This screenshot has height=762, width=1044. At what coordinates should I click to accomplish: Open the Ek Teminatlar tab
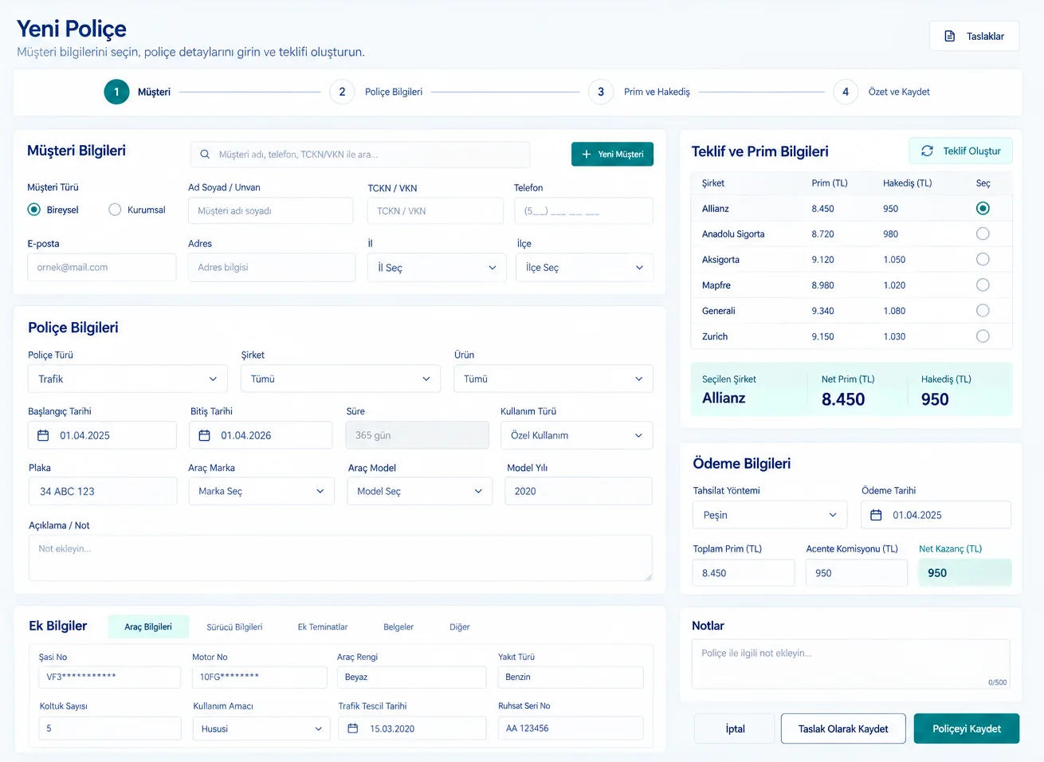click(x=323, y=627)
